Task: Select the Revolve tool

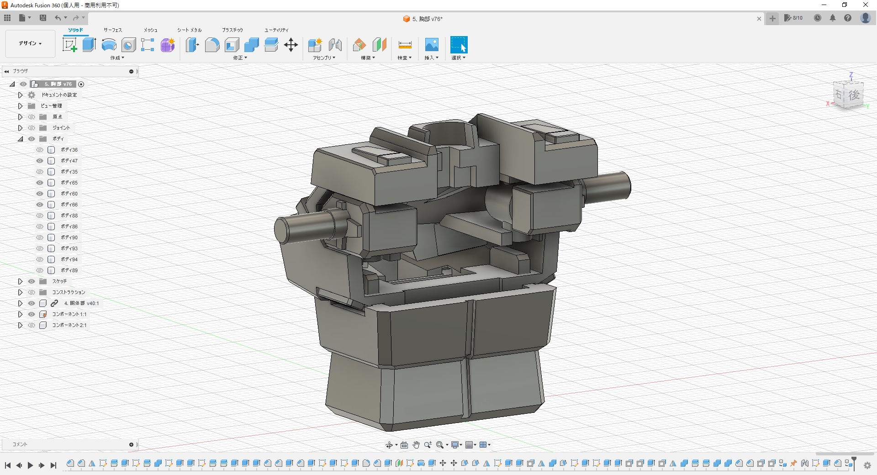Action: [x=109, y=45]
